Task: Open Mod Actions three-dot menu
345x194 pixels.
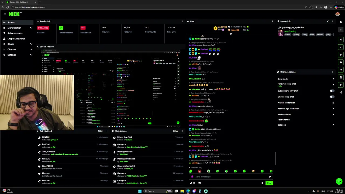Action: coord(182,131)
